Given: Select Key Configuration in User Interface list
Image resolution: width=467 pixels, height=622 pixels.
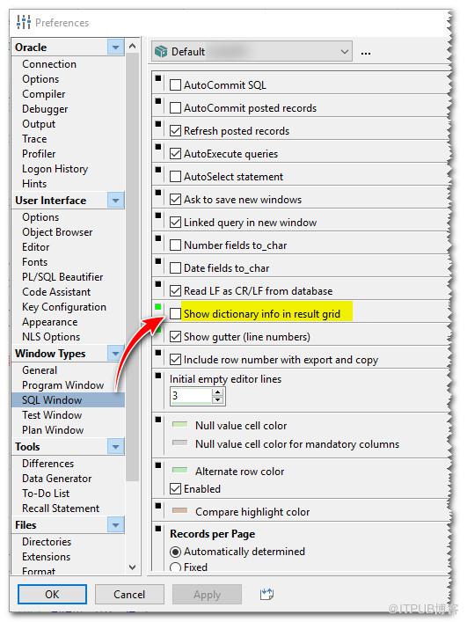Looking at the screenshot, I should pos(64,307).
